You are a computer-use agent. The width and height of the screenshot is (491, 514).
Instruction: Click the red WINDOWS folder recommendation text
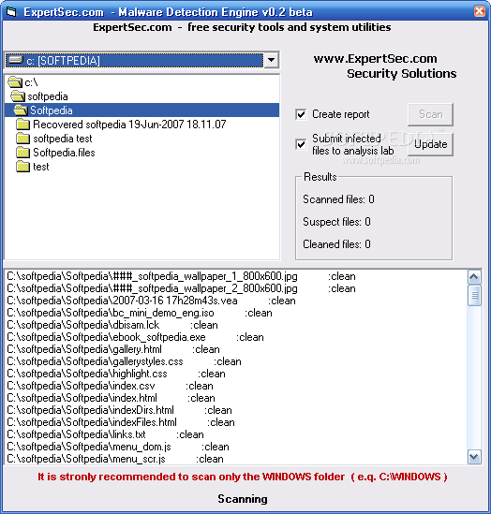coord(243,477)
